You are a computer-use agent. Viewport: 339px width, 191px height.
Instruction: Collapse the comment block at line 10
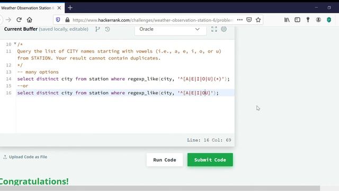point(15,44)
